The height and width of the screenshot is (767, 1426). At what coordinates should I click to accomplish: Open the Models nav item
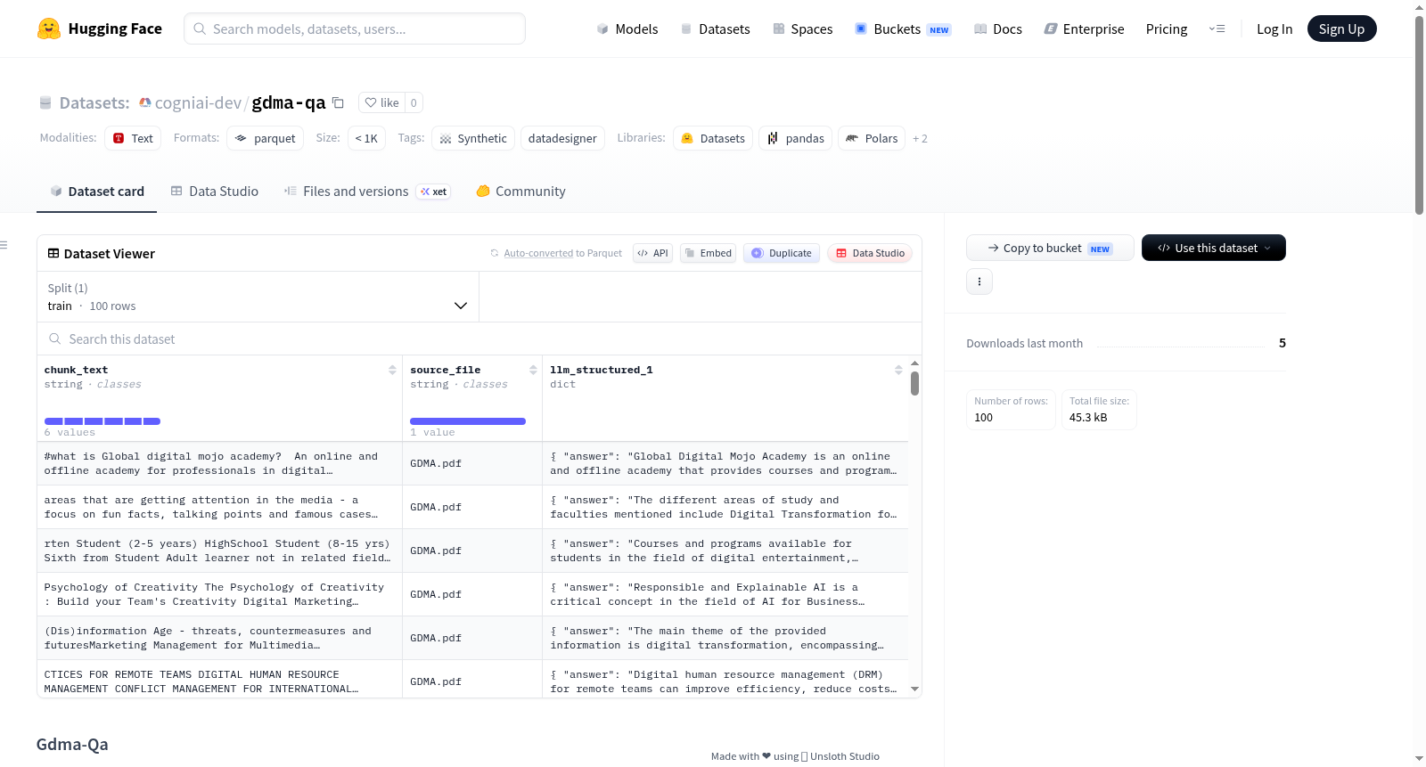coord(627,29)
